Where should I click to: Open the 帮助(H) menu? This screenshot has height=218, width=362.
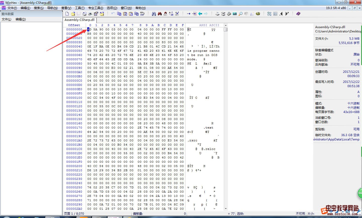[141, 8]
